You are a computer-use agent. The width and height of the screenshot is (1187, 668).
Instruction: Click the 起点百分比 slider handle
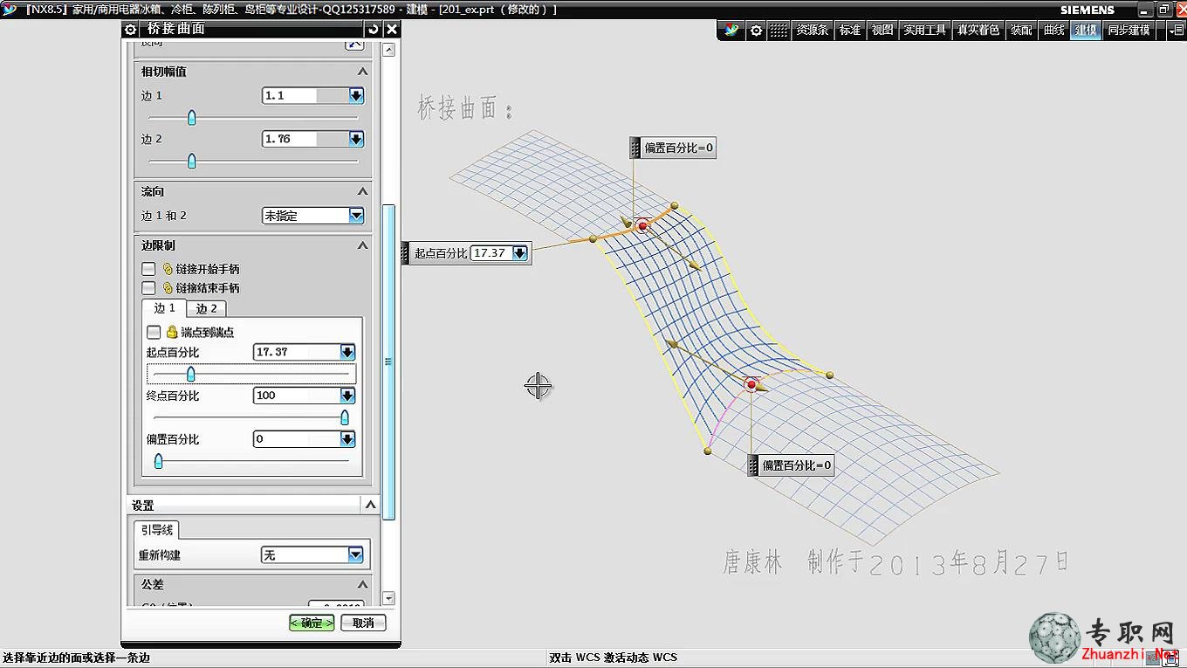tap(191, 374)
